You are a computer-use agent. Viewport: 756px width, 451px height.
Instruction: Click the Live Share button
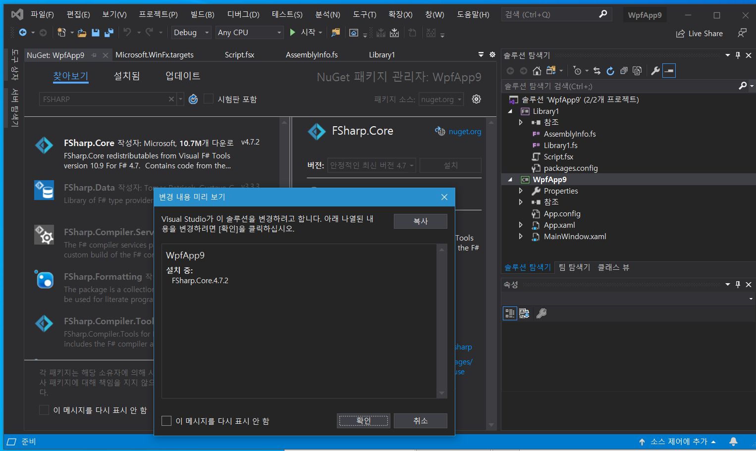(700, 33)
